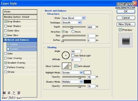
Task: Open the Gloss Contour curve thumbnail
Action: 65,66
